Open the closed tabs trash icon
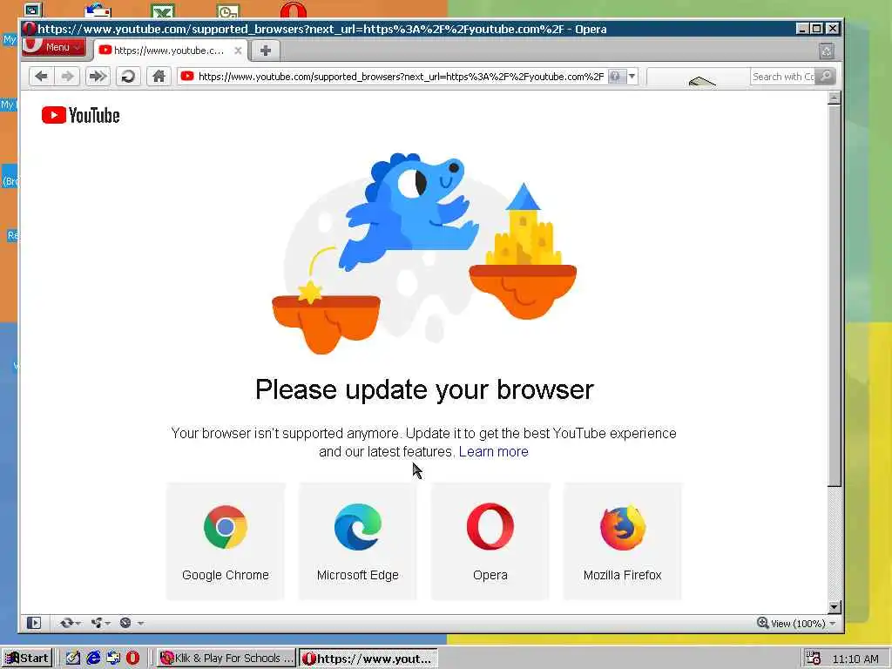The height and width of the screenshot is (669, 892). [x=827, y=51]
